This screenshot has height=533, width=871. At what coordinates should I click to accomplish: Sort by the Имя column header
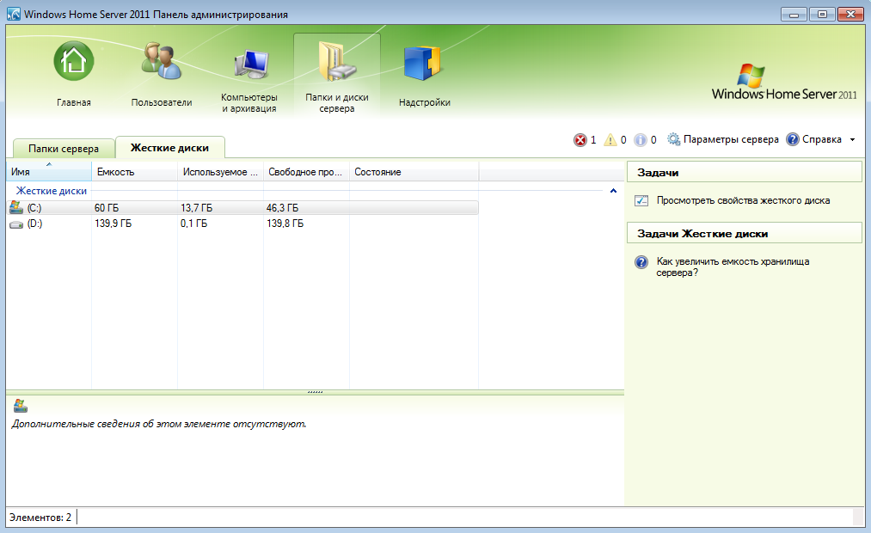49,172
